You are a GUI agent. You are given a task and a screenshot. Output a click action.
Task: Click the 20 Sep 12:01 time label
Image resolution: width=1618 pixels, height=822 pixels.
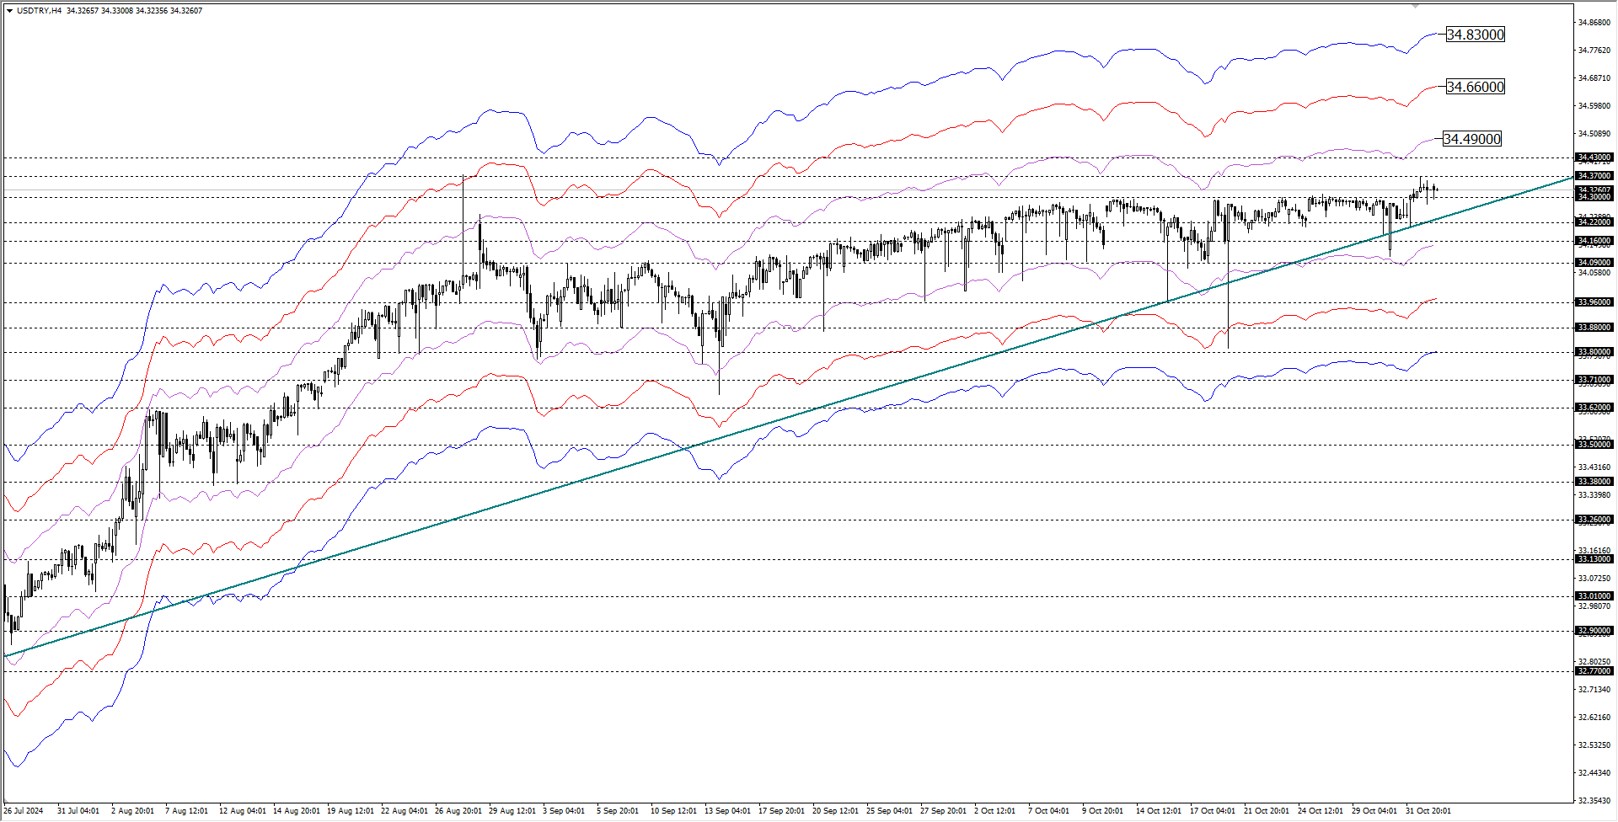click(836, 811)
